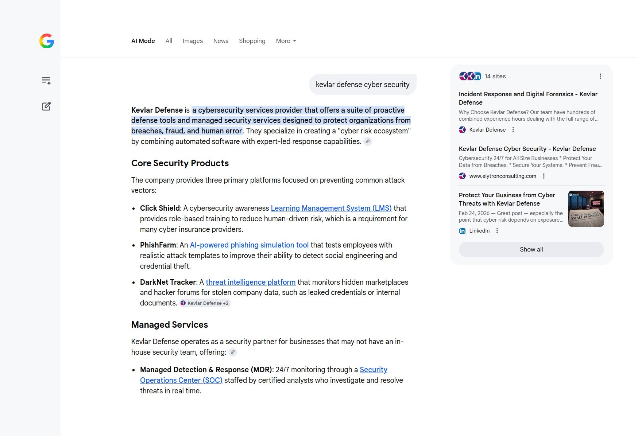Switch to the News tab
This screenshot has width=638, height=436.
[221, 41]
